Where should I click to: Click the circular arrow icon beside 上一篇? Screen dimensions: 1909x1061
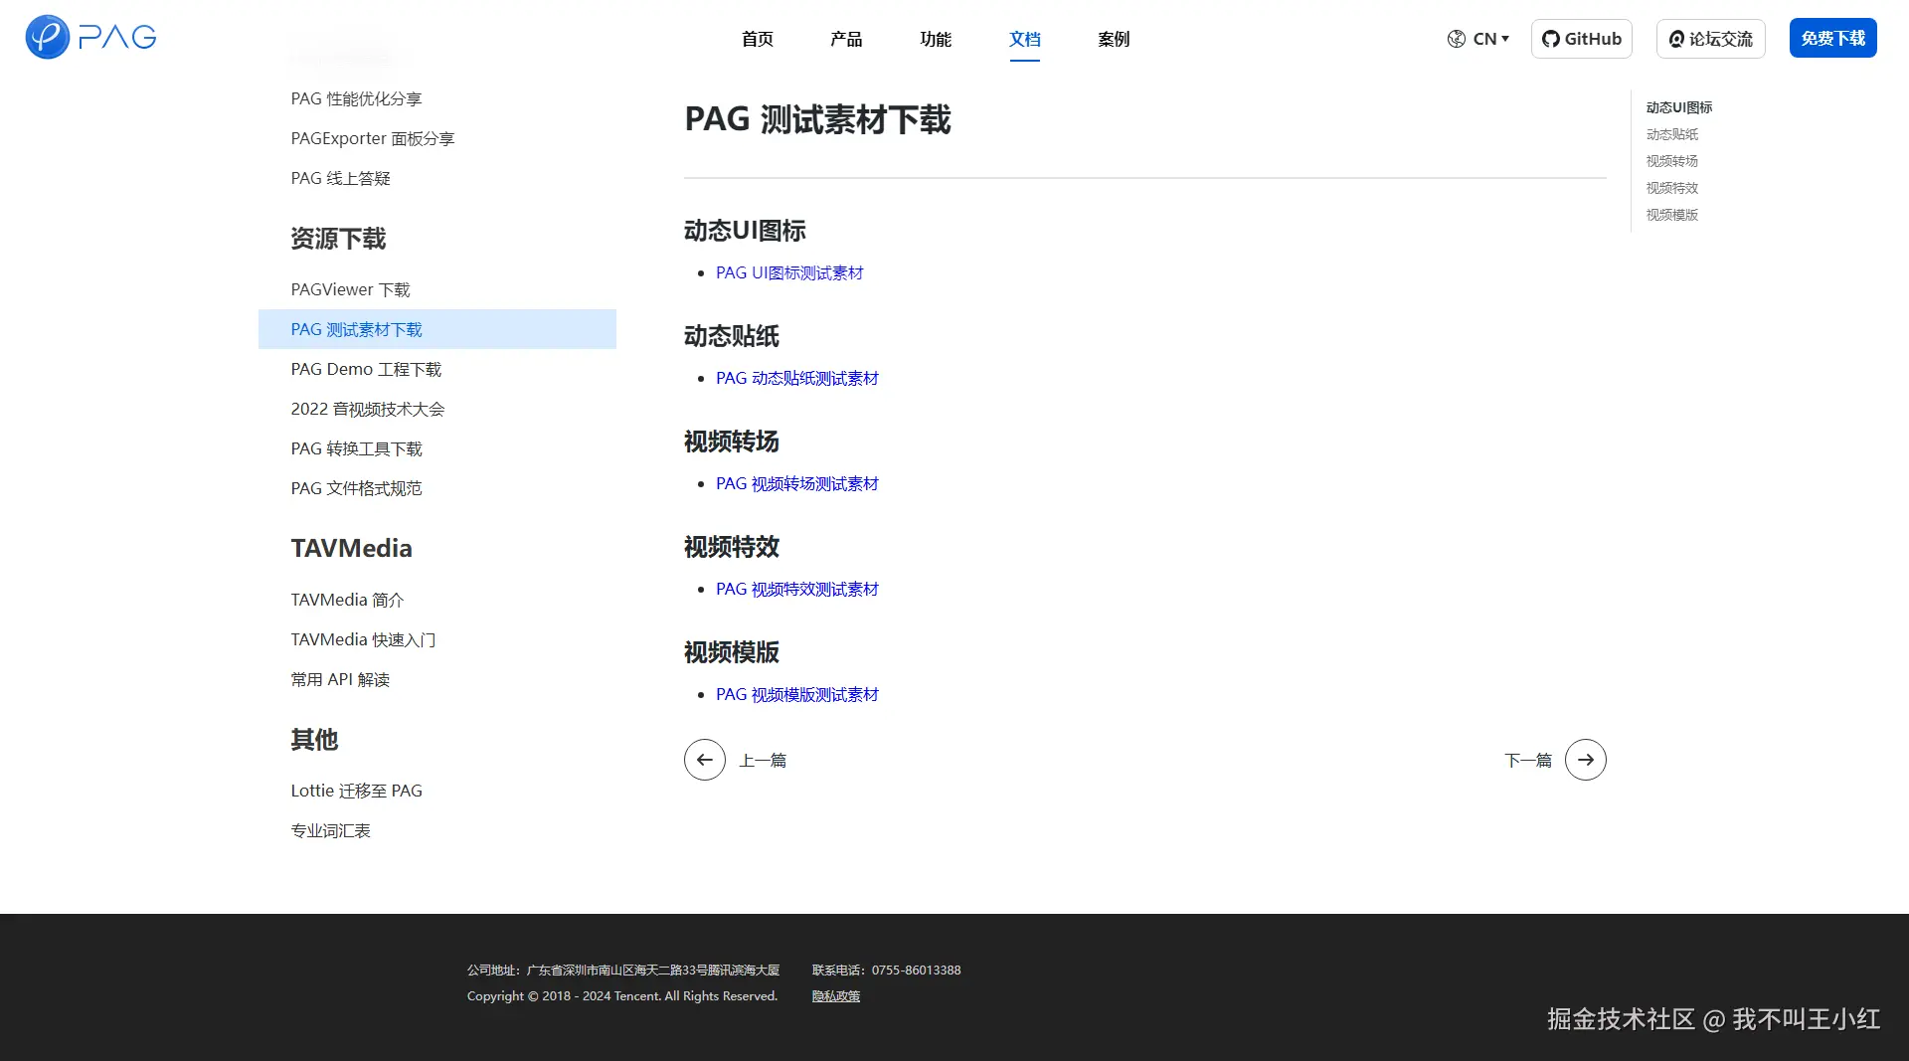pos(705,759)
